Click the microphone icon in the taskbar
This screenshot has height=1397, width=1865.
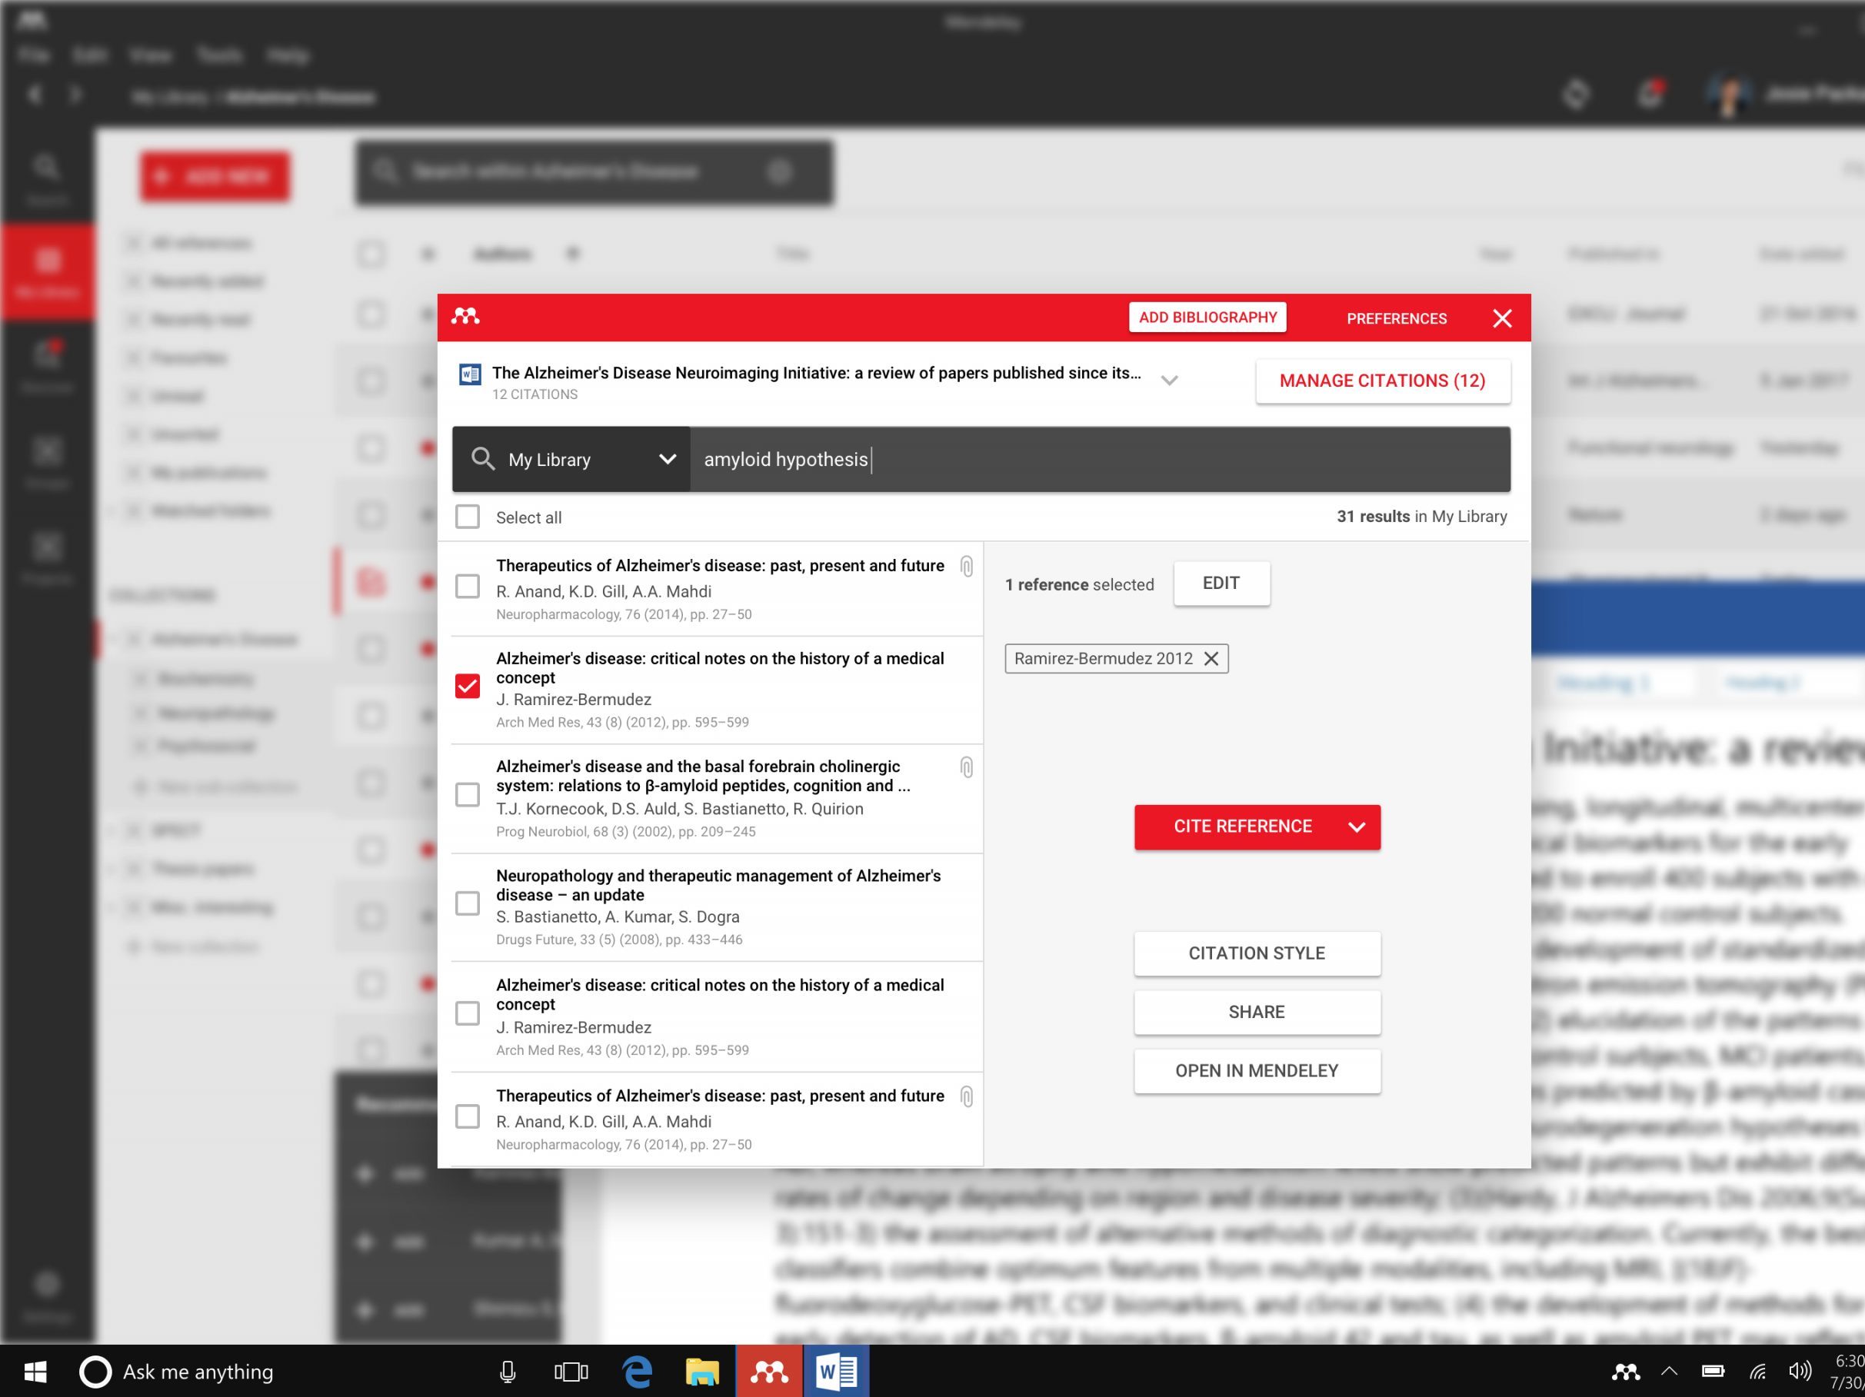click(508, 1372)
